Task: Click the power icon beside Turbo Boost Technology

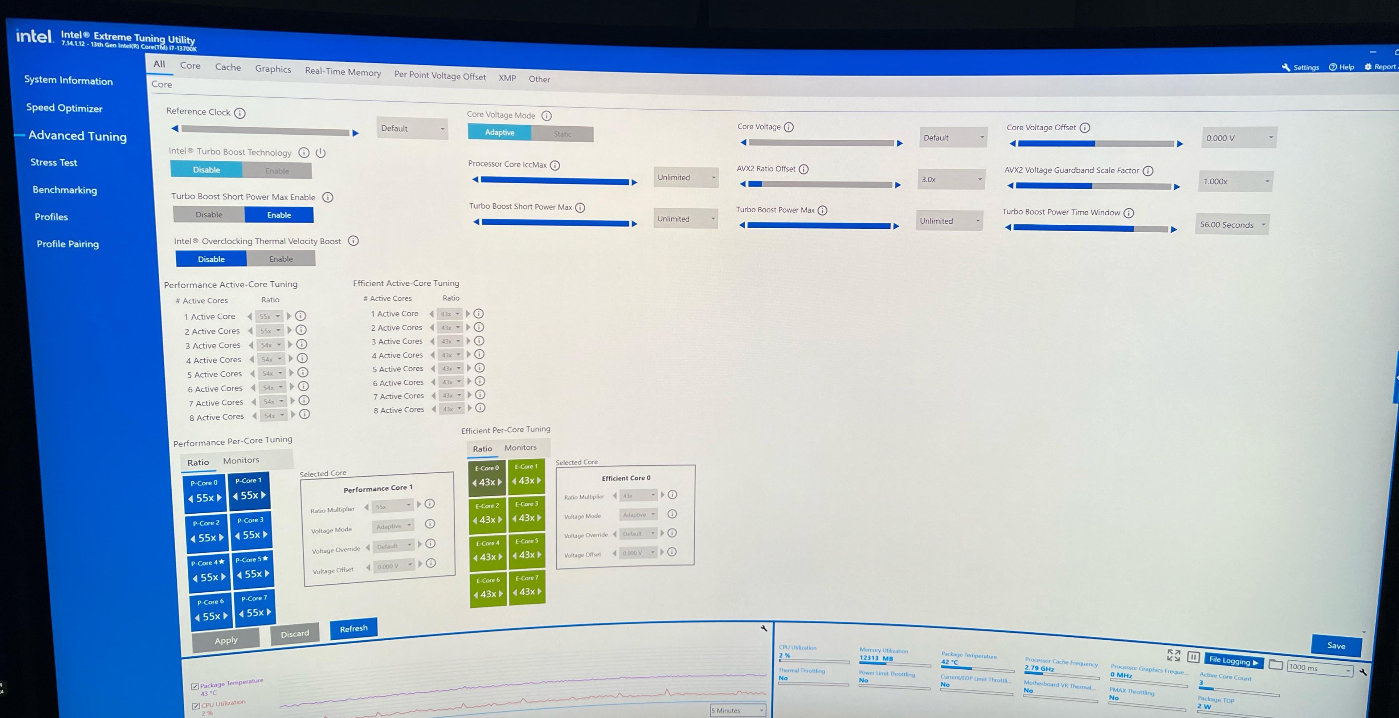Action: pyautogui.click(x=321, y=152)
